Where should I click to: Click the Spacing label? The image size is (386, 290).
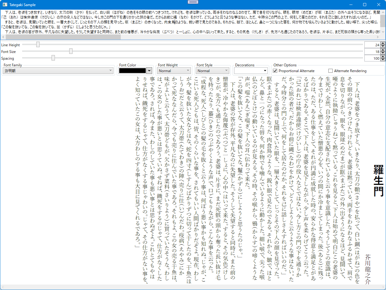pyautogui.click(x=8, y=58)
